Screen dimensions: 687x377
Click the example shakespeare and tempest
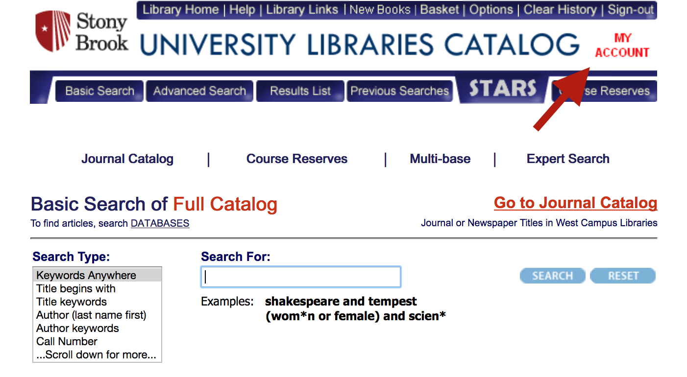pos(341,301)
